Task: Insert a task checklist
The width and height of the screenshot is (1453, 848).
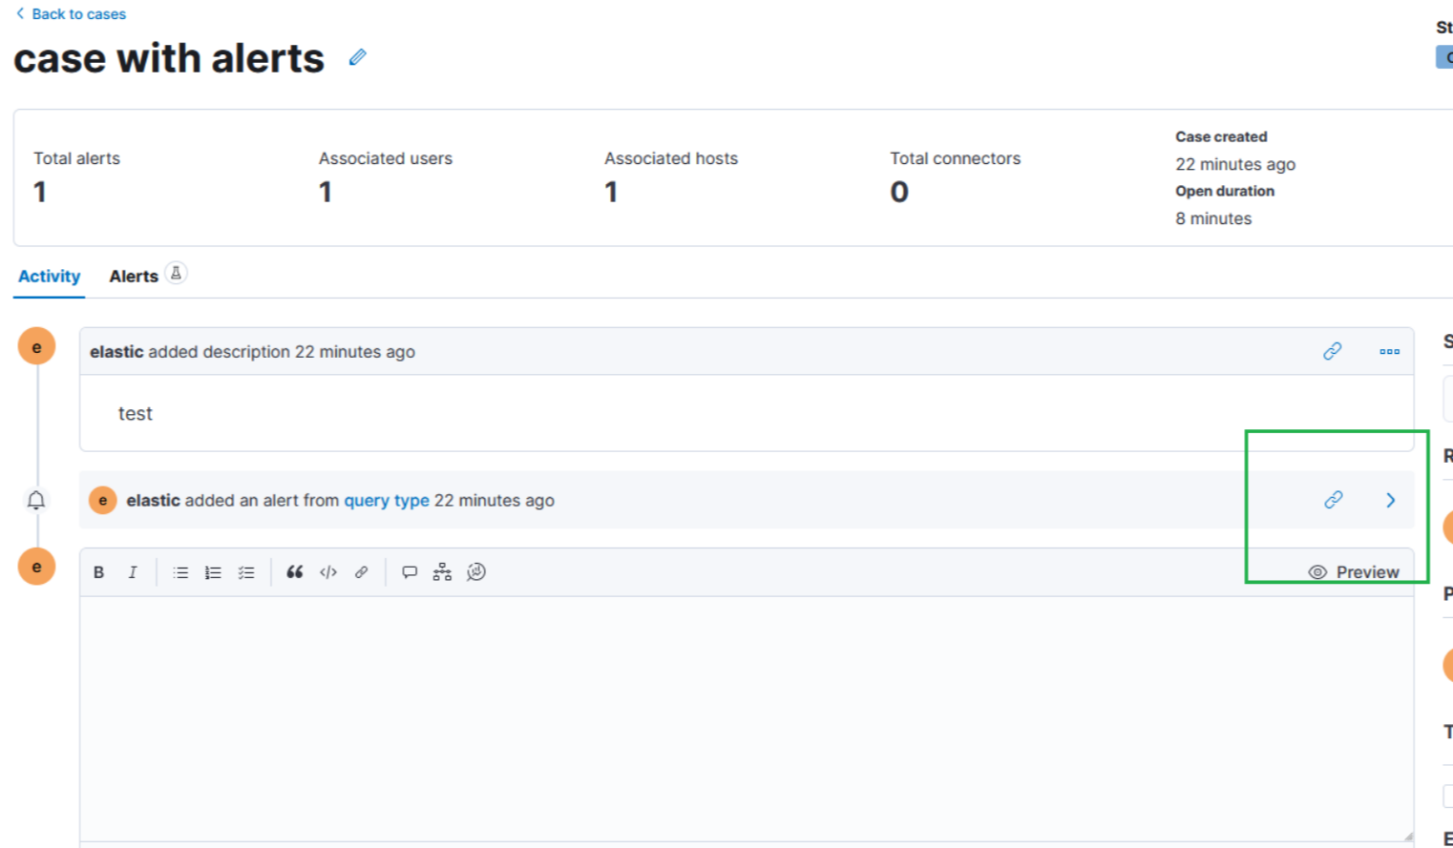Action: 246,572
